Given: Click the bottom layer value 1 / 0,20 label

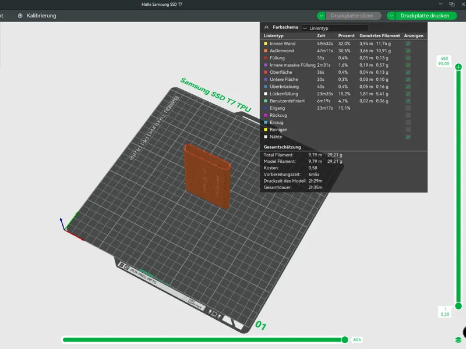Looking at the screenshot, I should (445, 312).
